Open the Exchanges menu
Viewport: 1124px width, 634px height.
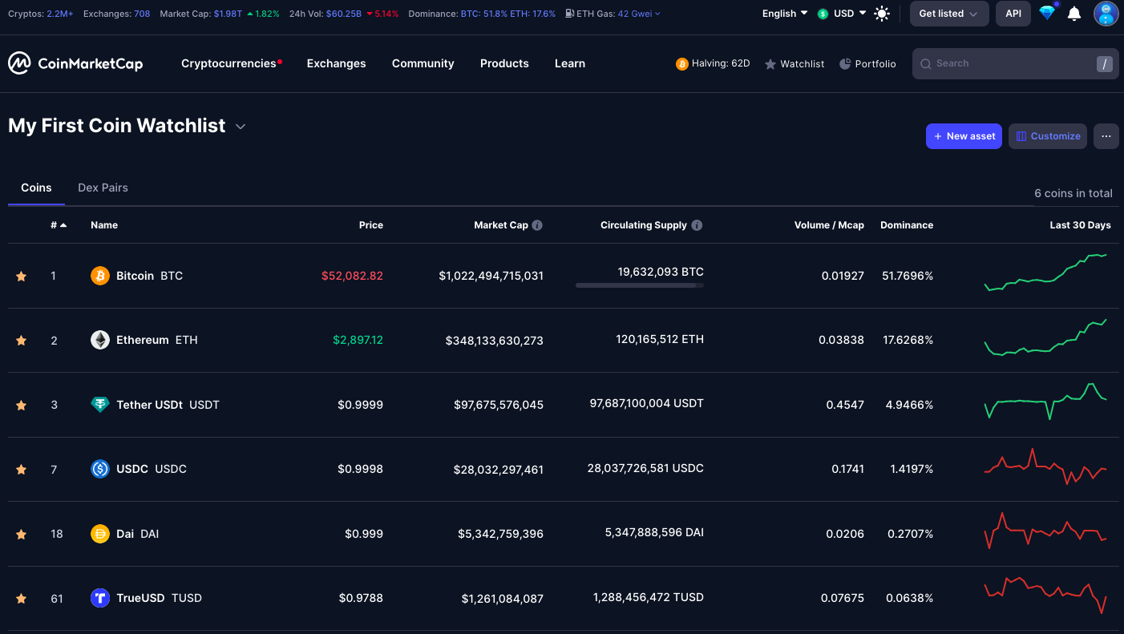[x=336, y=63]
